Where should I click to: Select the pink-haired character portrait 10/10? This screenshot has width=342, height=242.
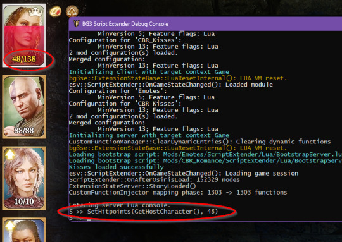[24, 178]
